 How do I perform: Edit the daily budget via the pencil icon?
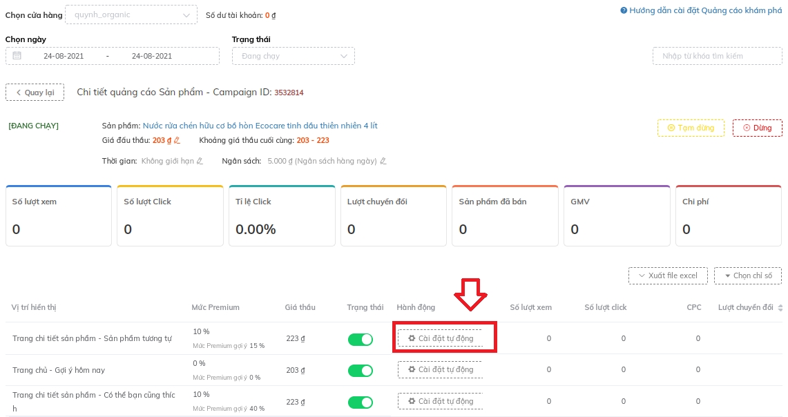click(383, 162)
